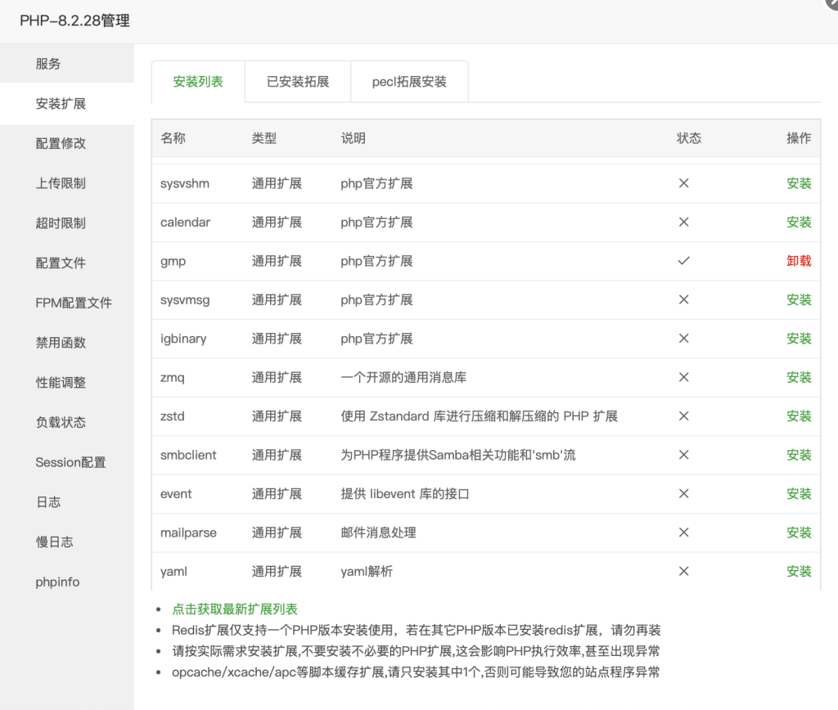Open the pecl拓展安装 tab
This screenshot has height=710, width=838.
[409, 82]
